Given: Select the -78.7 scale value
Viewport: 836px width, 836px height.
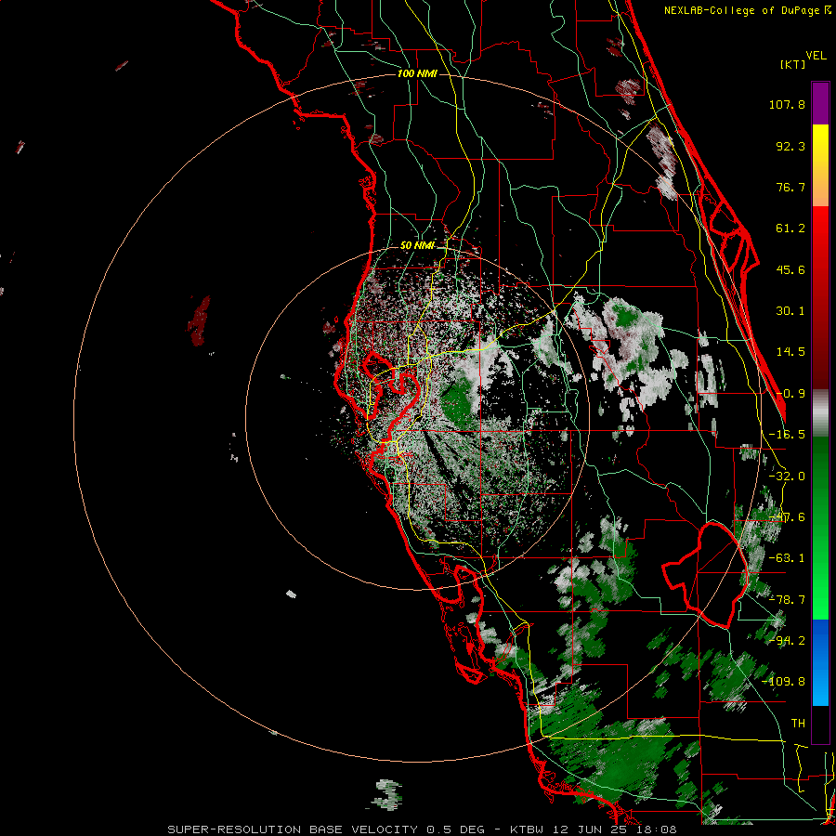Looking at the screenshot, I should tap(787, 600).
